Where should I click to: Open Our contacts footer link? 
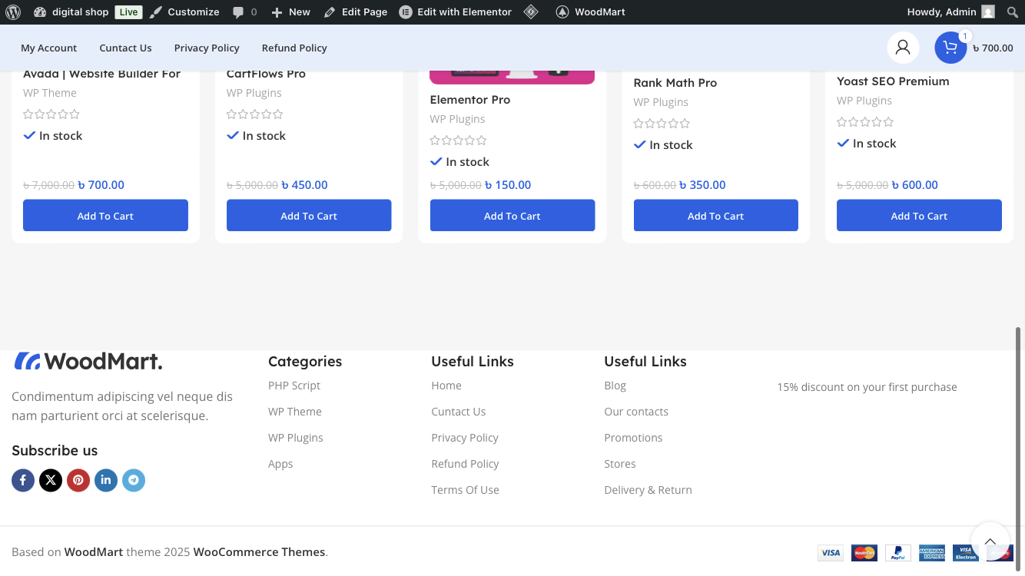click(636, 412)
